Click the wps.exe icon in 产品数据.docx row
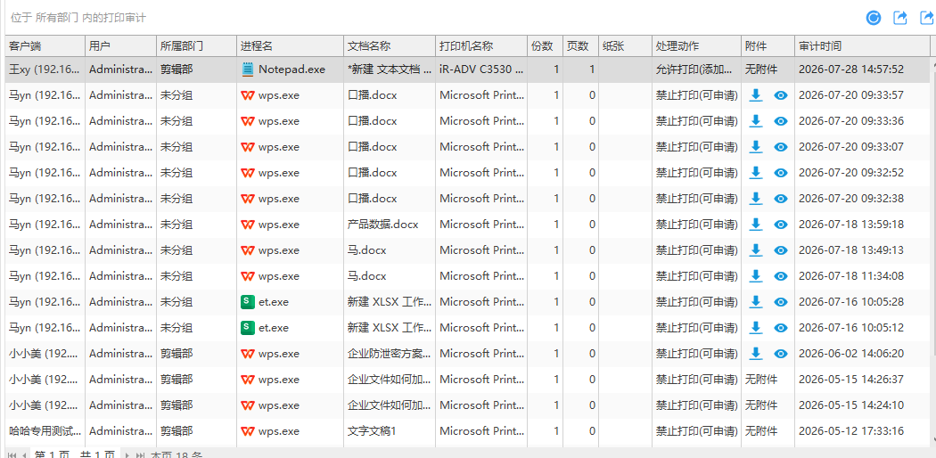 247,225
